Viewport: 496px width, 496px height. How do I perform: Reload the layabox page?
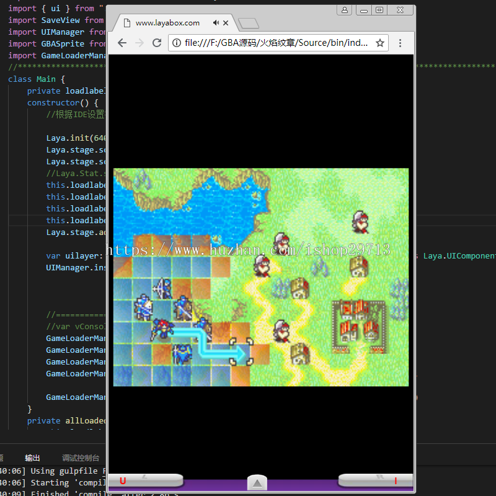coord(157,43)
